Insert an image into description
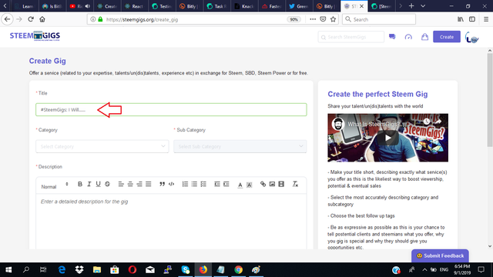The image size is (493, 277). (272, 184)
